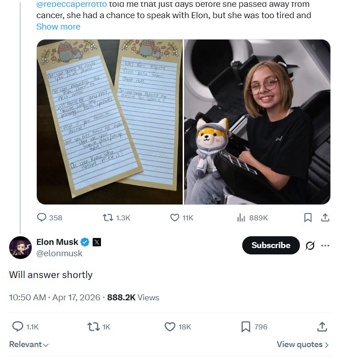This screenshot has height=358, width=339.
Task: Like the quoted post with 11K likes
Action: 174,218
